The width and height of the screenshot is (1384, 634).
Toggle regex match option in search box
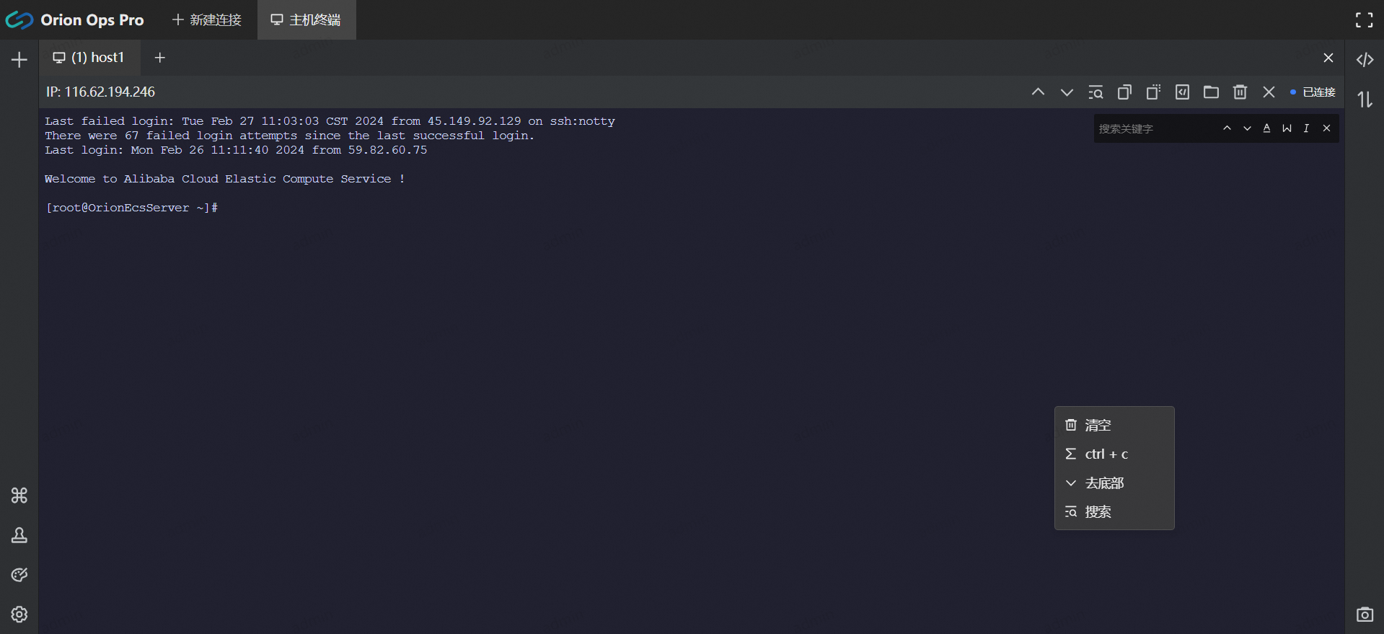[x=1306, y=128]
